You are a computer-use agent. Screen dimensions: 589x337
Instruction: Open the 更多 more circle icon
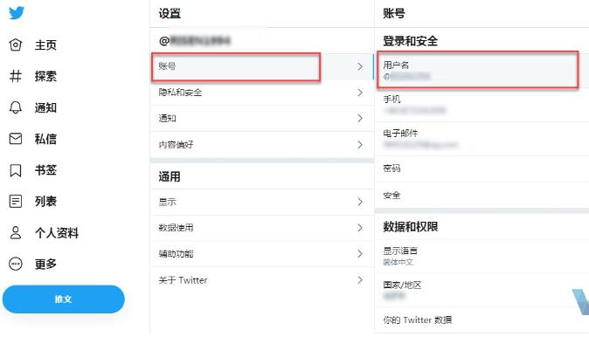point(16,264)
